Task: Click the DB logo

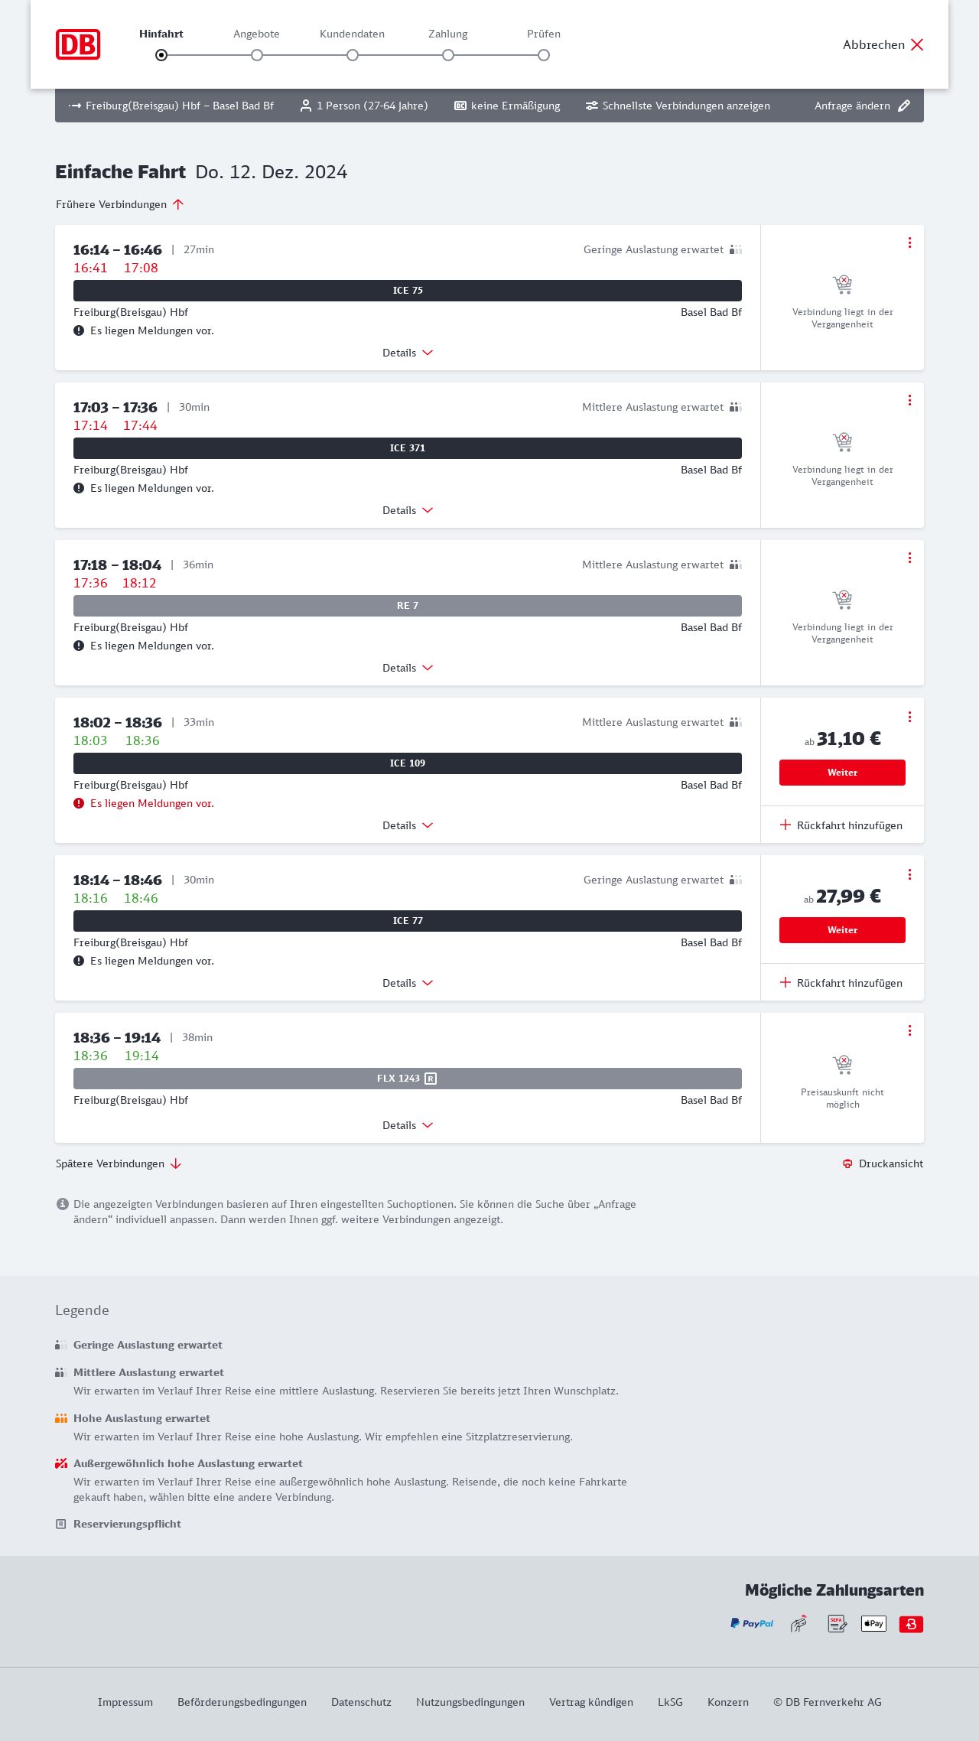Action: pyautogui.click(x=78, y=44)
